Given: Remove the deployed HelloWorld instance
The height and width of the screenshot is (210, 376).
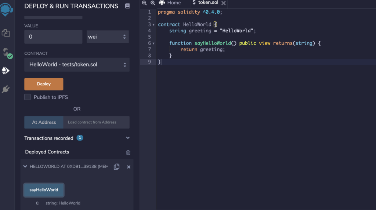Looking at the screenshot, I should point(129,167).
